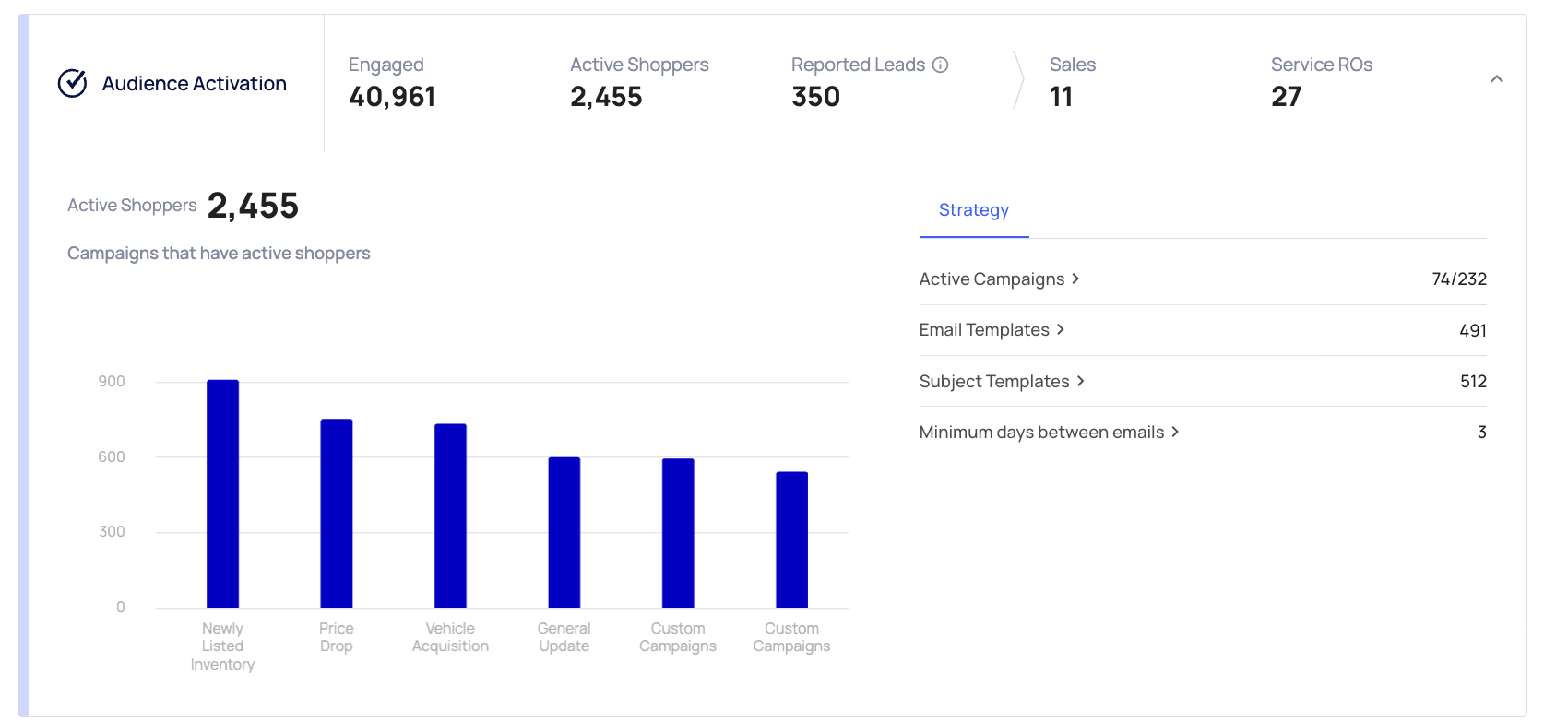The width and height of the screenshot is (1544, 723).
Task: Collapse the Audience Activation panel
Action: (1496, 79)
